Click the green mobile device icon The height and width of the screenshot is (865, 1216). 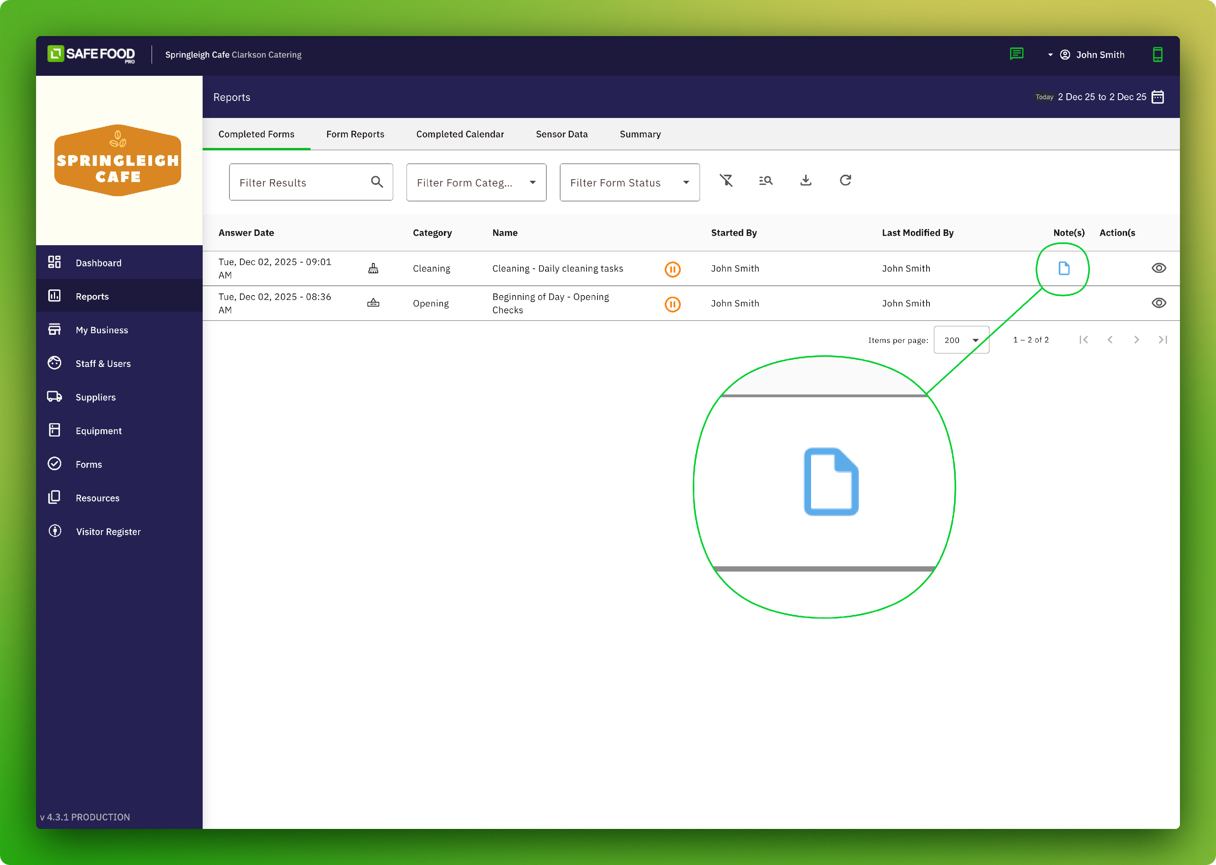pos(1157,54)
